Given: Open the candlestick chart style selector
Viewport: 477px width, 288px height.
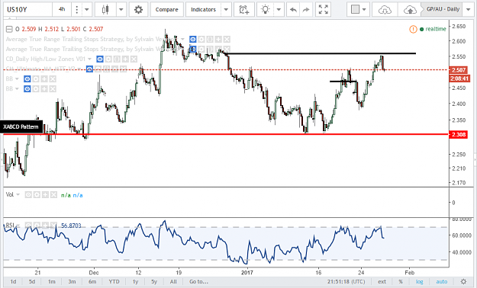Looking at the screenshot, I should [105, 10].
